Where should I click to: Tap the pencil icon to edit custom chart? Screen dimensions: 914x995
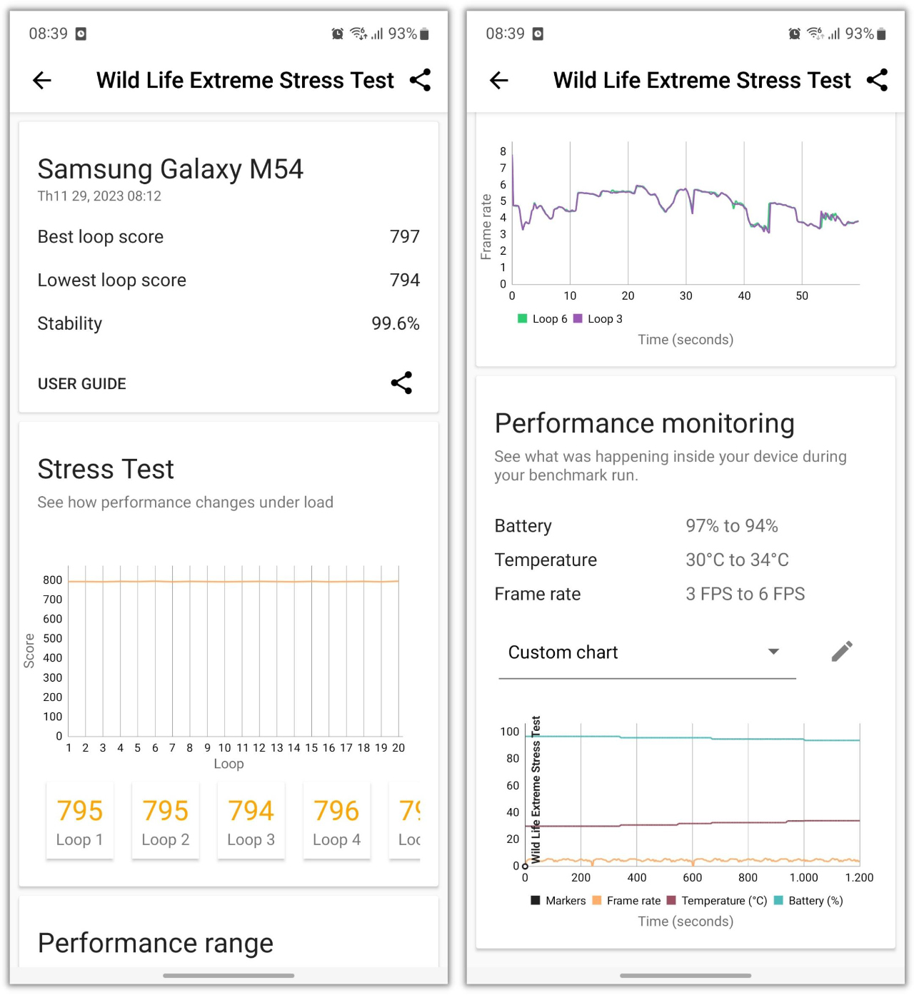(x=842, y=651)
